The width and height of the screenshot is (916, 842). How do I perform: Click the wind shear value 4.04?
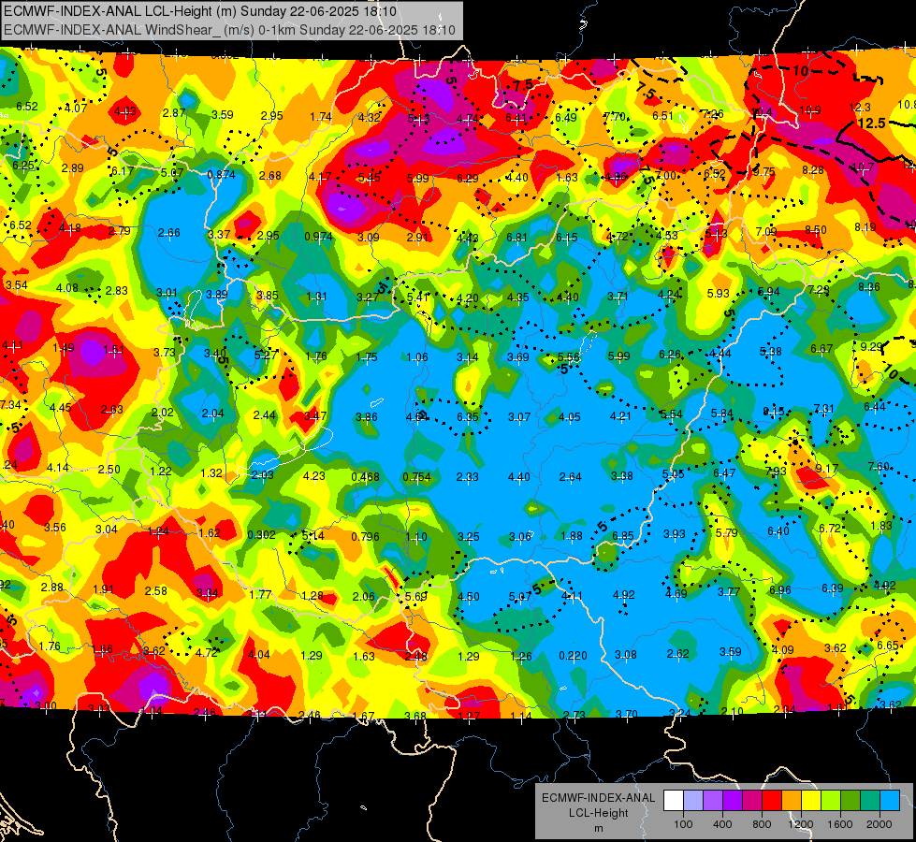259,655
